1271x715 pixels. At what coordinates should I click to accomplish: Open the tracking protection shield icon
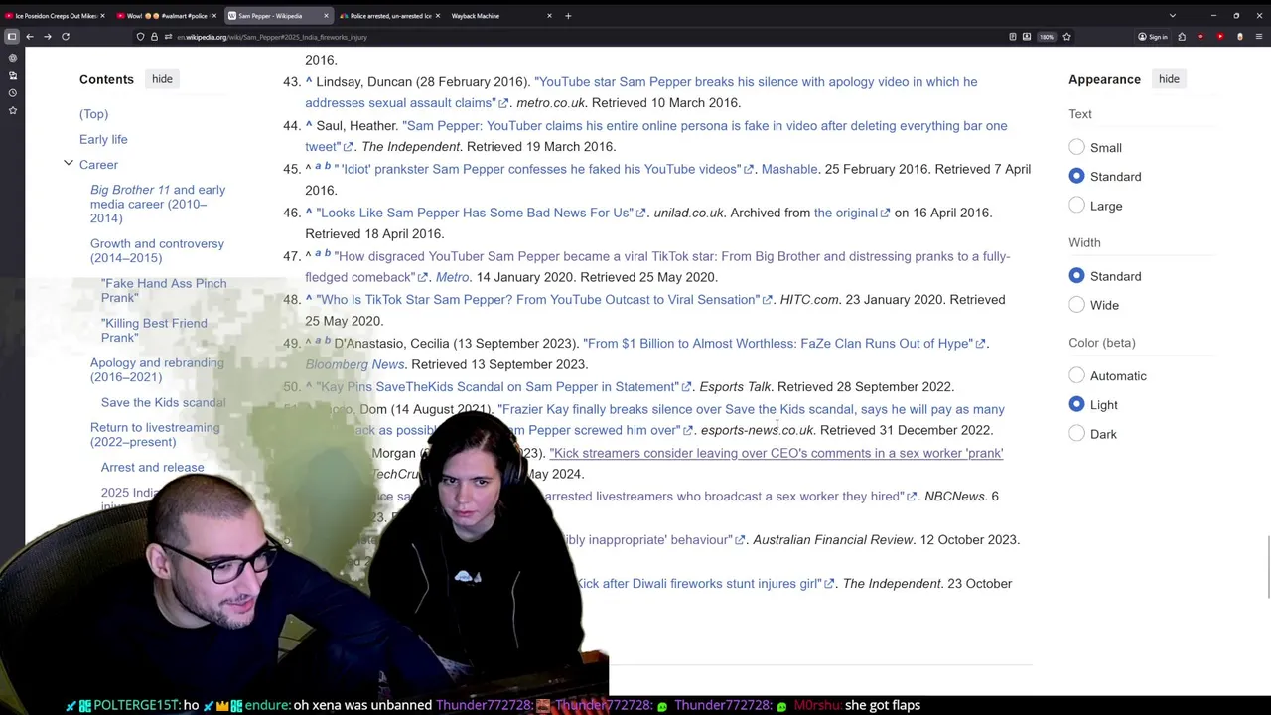point(140,37)
